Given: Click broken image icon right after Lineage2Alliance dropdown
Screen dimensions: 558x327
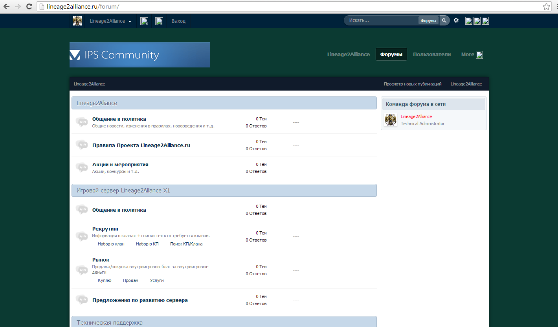Looking at the screenshot, I should (144, 21).
